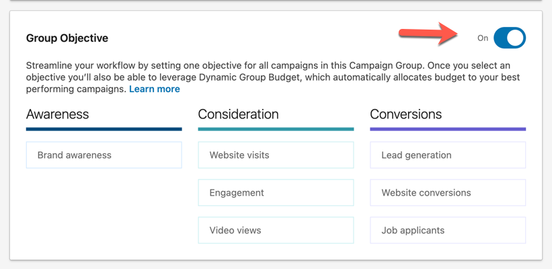Click the teal bar under Consideration
552x269 pixels.
click(276, 129)
